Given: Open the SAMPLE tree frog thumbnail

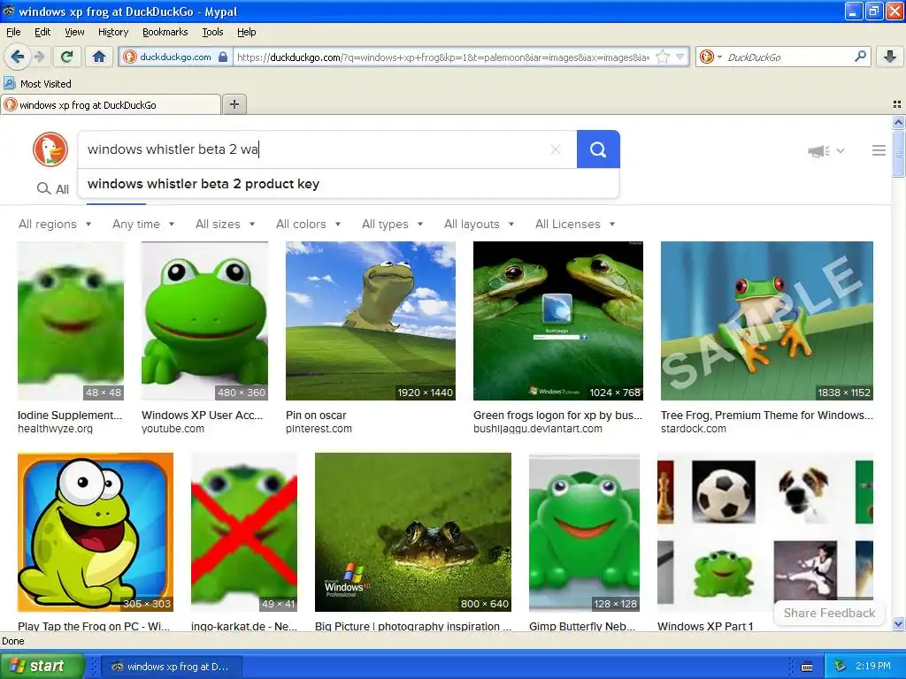Looking at the screenshot, I should pos(767,320).
